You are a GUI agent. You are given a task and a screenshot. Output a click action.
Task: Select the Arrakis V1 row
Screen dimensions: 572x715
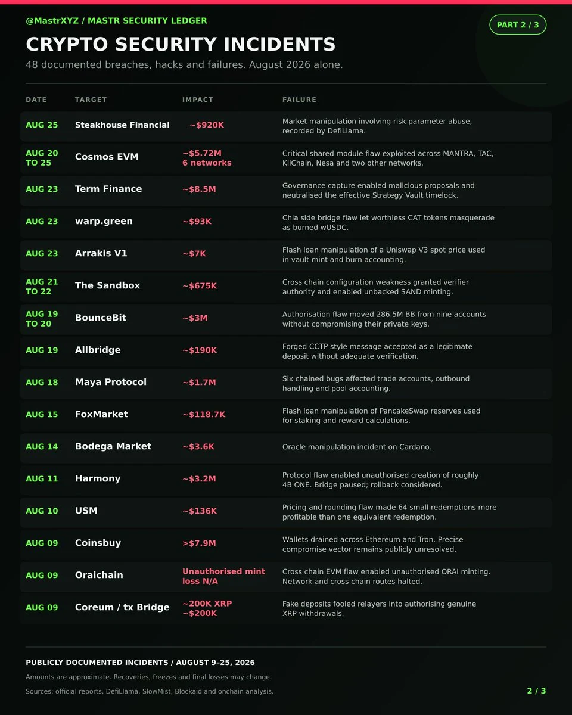[286, 256]
